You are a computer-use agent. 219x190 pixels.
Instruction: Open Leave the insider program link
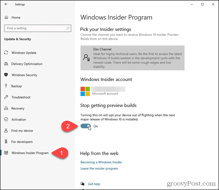coord(99,168)
